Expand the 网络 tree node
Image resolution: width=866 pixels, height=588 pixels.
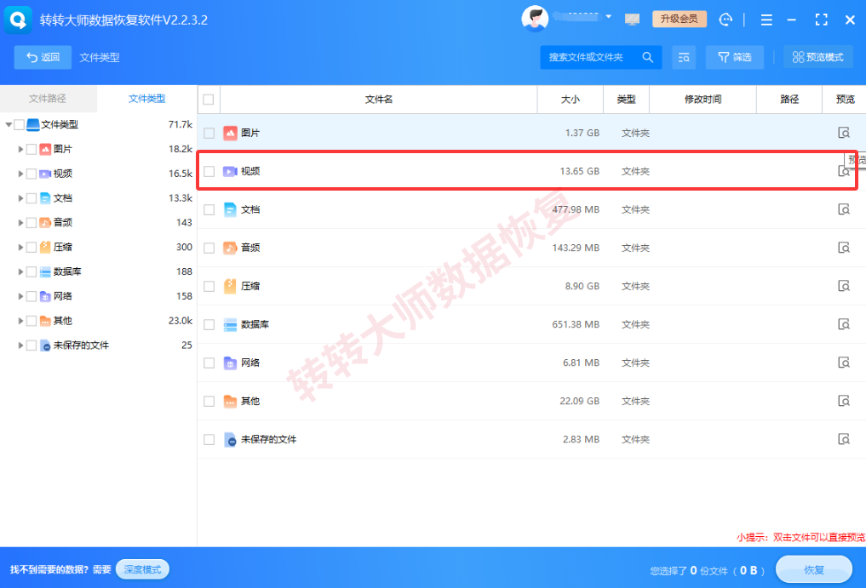pos(20,296)
